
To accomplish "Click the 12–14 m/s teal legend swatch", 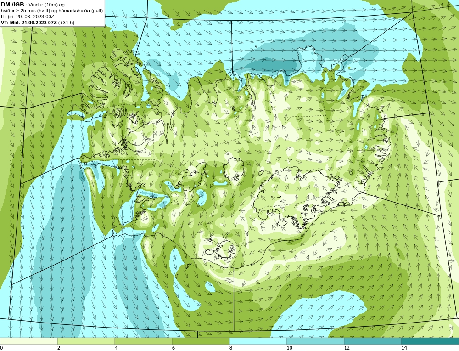I will click(373, 341).
